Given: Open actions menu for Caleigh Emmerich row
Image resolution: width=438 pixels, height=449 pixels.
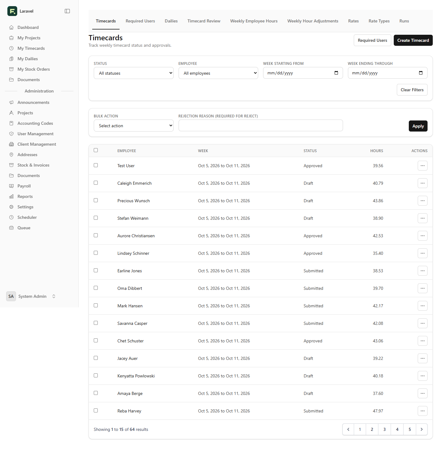Looking at the screenshot, I should point(423,183).
